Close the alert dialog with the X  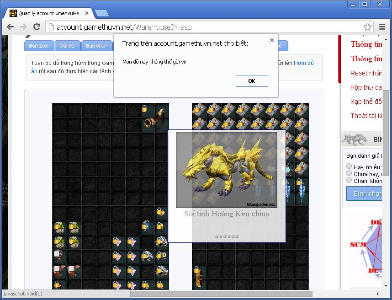272,40
